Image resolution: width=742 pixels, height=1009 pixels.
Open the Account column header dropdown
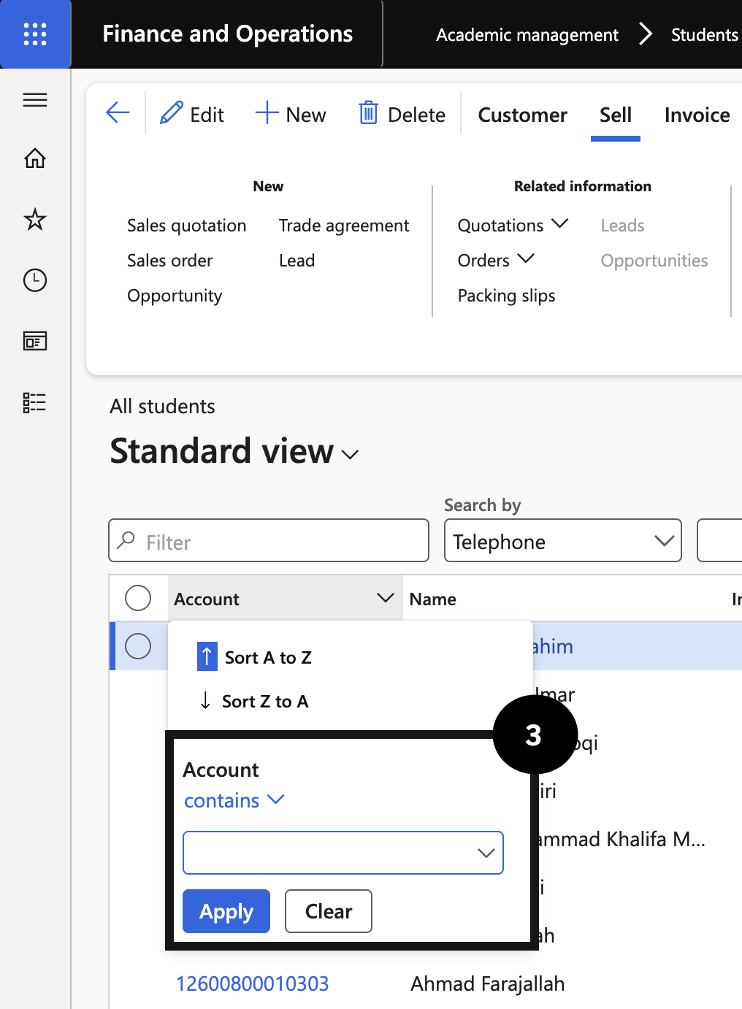(385, 598)
